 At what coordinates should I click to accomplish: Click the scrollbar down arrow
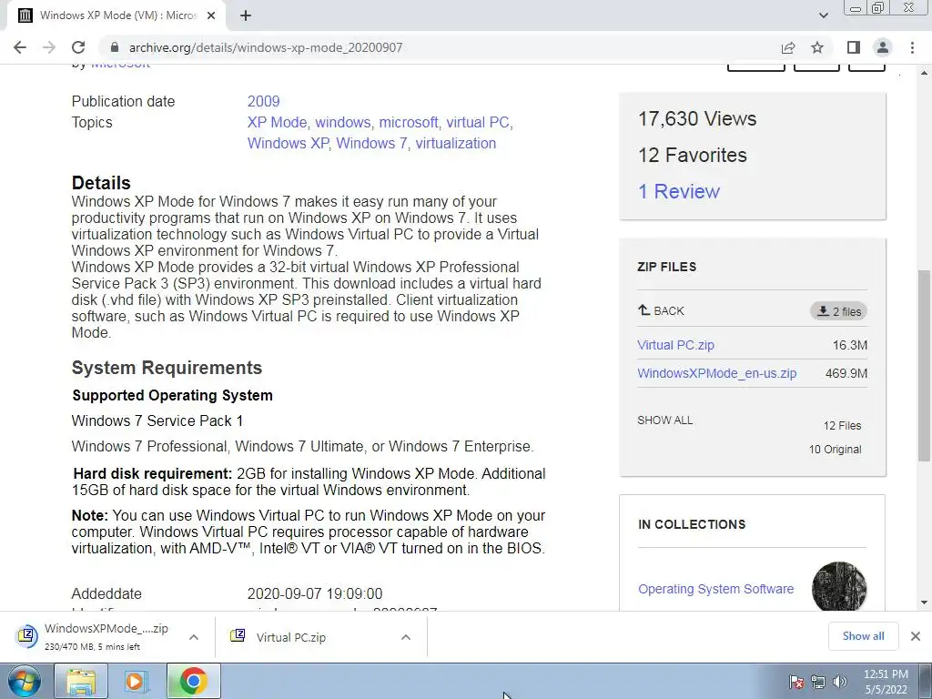(x=925, y=603)
